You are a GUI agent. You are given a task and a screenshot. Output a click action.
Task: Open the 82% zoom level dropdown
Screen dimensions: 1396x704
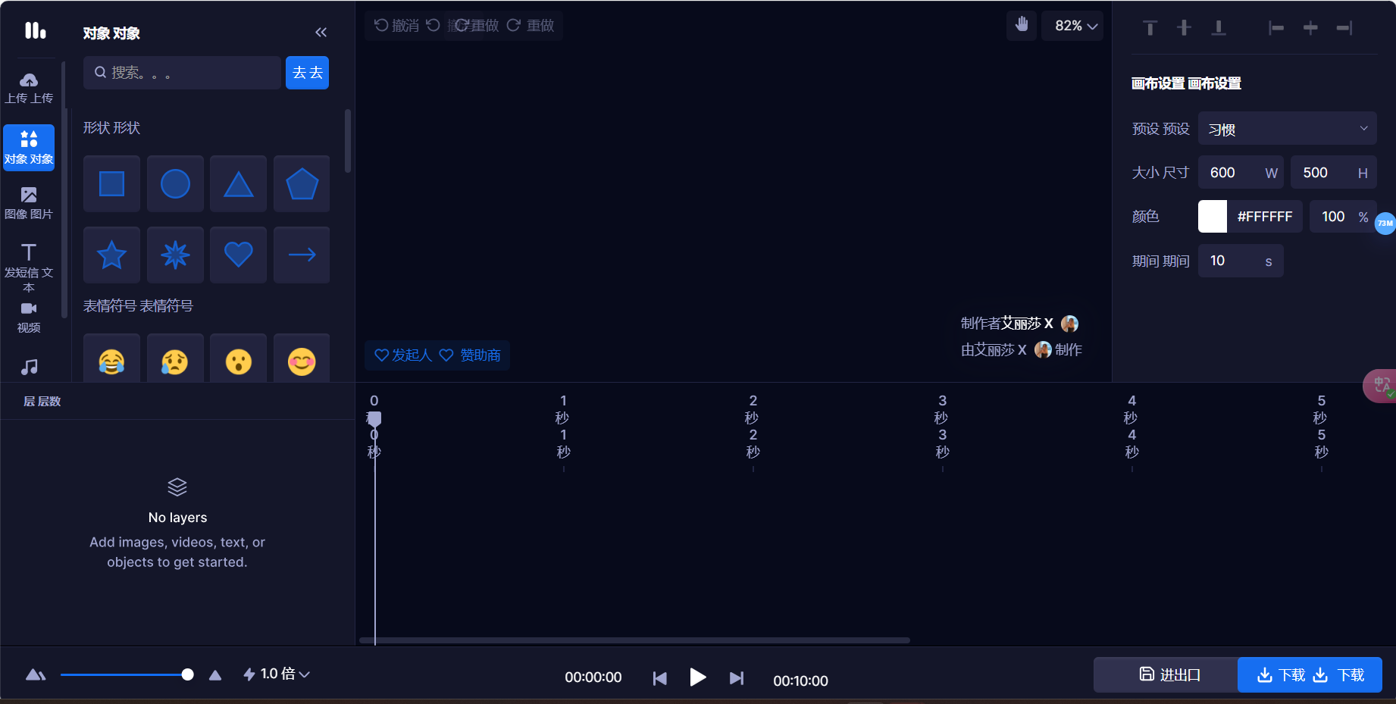point(1072,25)
